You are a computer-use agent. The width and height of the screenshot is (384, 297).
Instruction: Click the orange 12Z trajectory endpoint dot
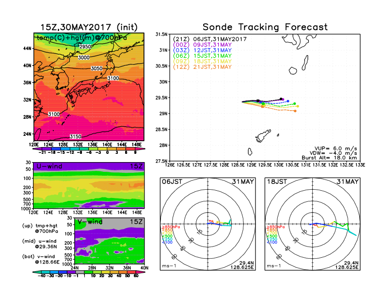pos(295,111)
